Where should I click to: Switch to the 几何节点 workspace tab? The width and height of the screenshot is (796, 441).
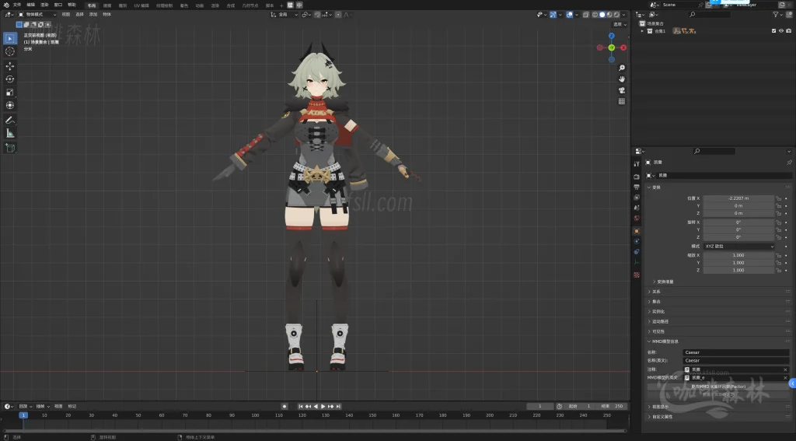point(250,5)
